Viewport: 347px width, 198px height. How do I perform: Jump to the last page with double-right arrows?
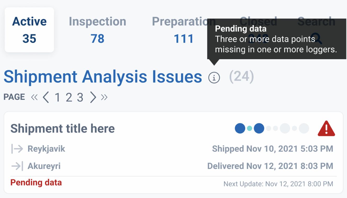point(104,97)
